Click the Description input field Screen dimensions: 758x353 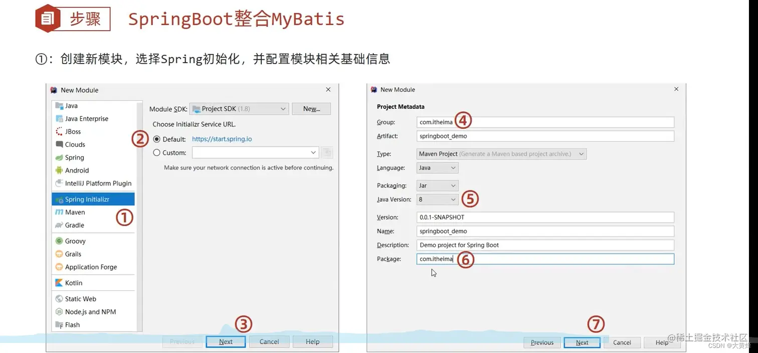(x=545, y=245)
